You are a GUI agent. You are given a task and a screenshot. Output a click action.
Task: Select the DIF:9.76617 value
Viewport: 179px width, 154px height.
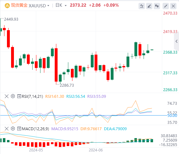pos(91,129)
